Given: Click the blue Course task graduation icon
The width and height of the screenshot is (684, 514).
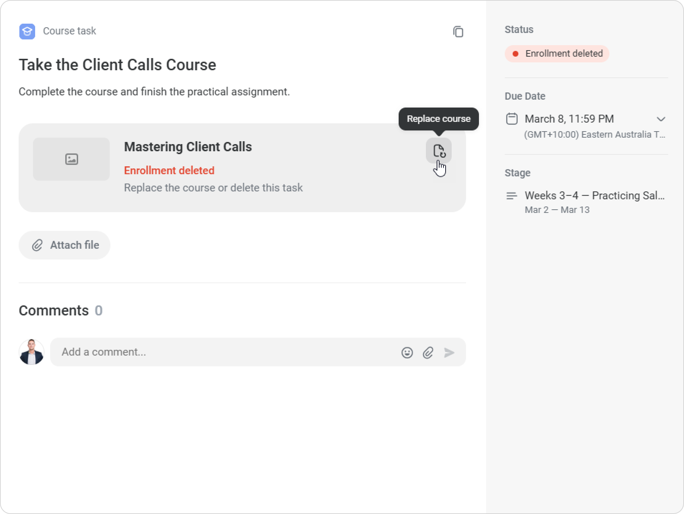Looking at the screenshot, I should tap(27, 32).
